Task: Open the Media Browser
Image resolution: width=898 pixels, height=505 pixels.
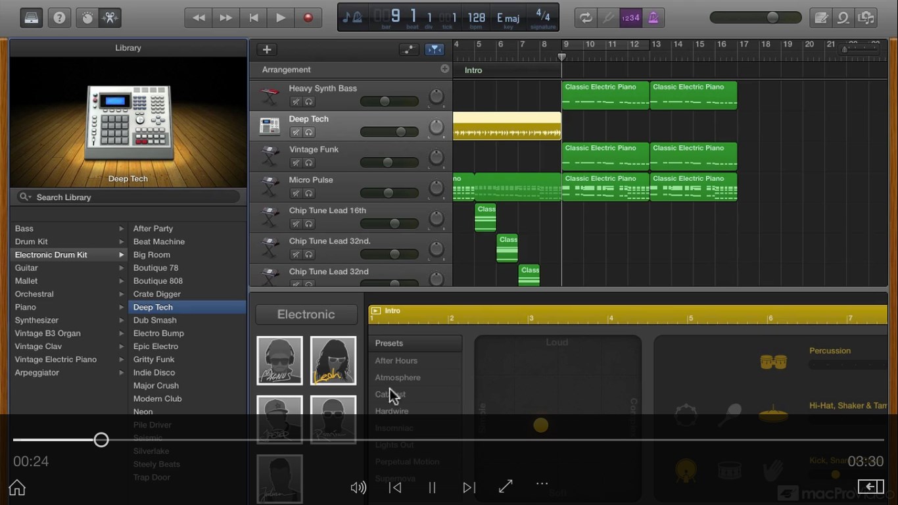Action: pos(866,18)
